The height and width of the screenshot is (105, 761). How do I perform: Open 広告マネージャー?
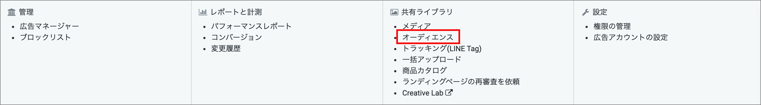(49, 26)
